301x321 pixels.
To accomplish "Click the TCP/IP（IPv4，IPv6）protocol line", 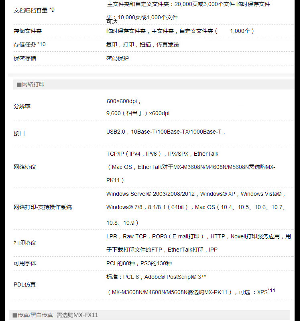I will pos(163,154).
